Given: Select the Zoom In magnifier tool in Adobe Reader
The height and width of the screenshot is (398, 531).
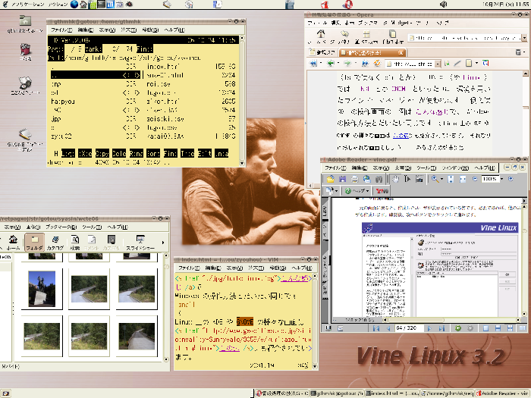Looking at the screenshot, I should pyautogui.click(x=435, y=179).
